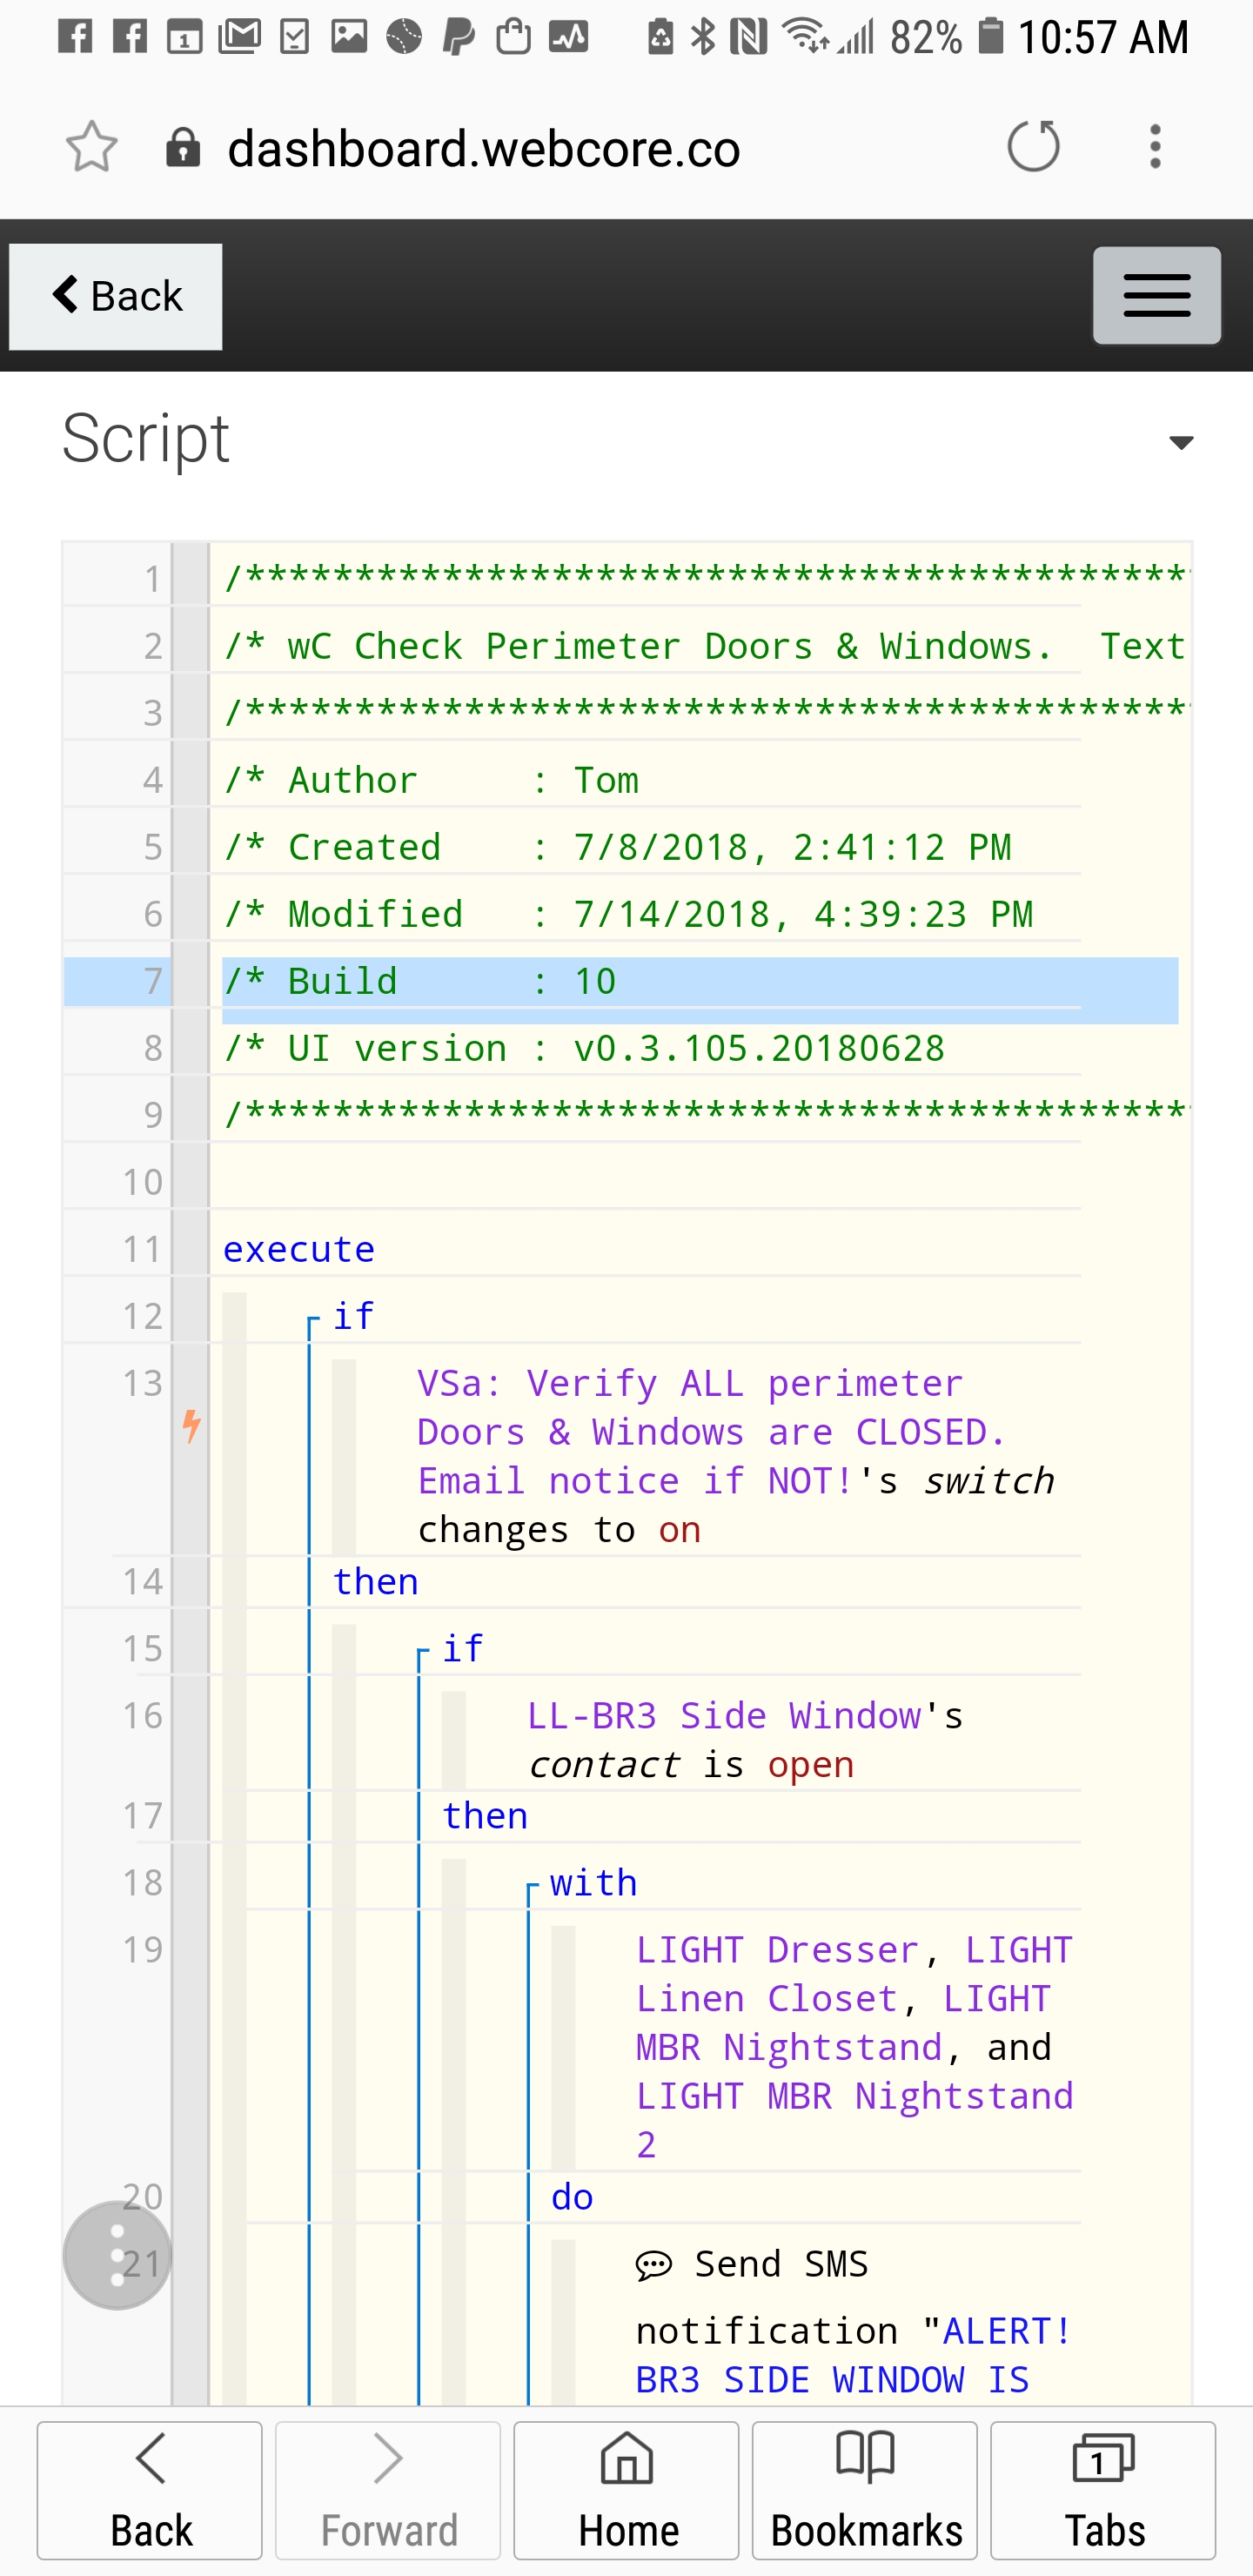The image size is (1253, 2576).
Task: Tap the Wi-Fi status bar icon
Action: pyautogui.click(x=805, y=37)
